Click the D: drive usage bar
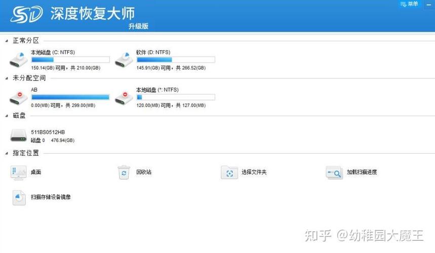The height and width of the screenshot is (253, 435). (176, 60)
